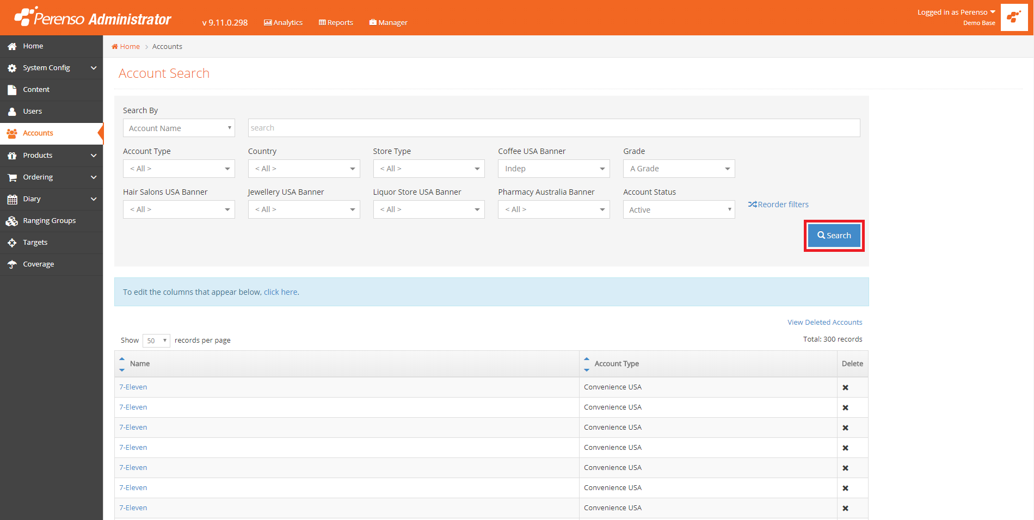Click the Accounts people icon

pyautogui.click(x=12, y=133)
